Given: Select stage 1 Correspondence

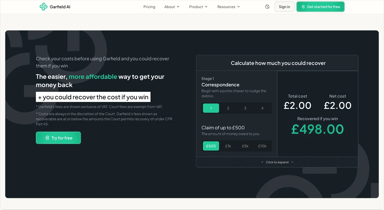Looking at the screenshot, I should pyautogui.click(x=211, y=108).
